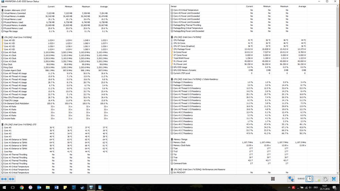340x191 pixels.
Task: Start logging with the add-file icon
Action: click(x=318, y=179)
